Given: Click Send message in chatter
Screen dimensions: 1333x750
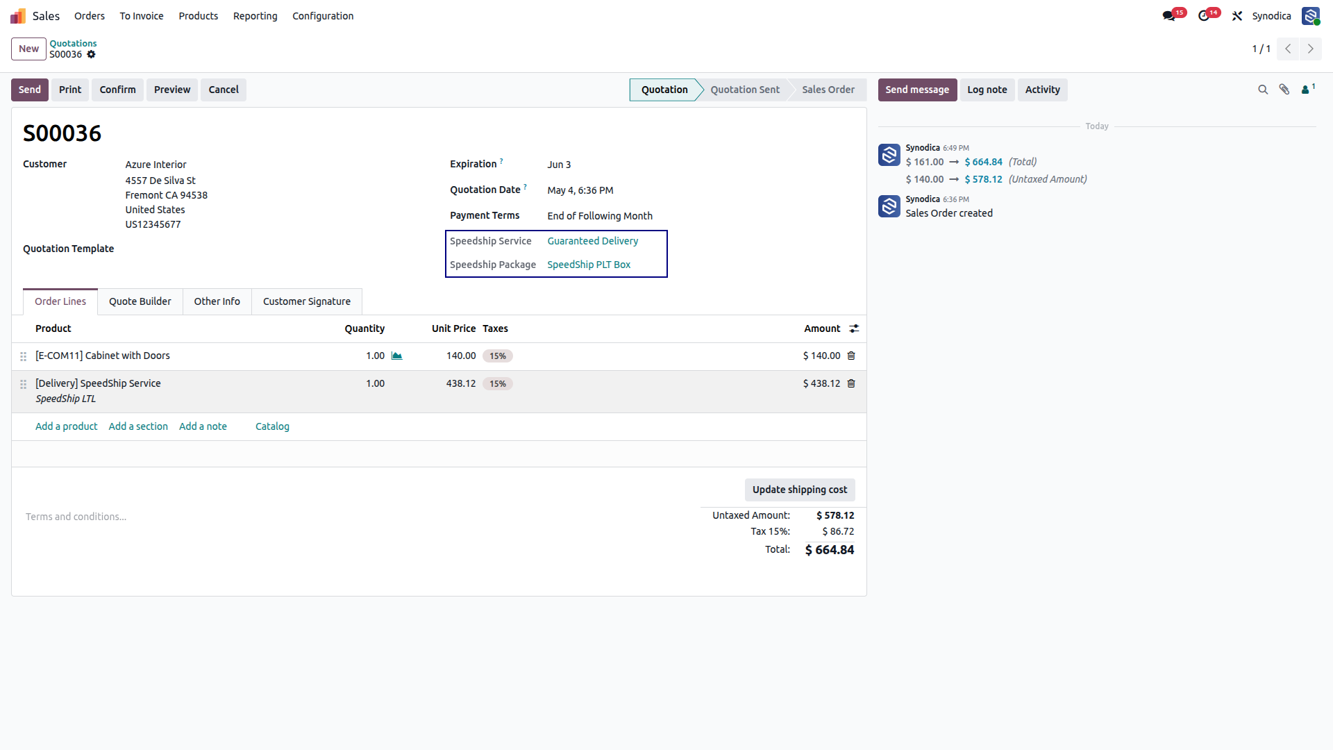Looking at the screenshot, I should pos(917,90).
